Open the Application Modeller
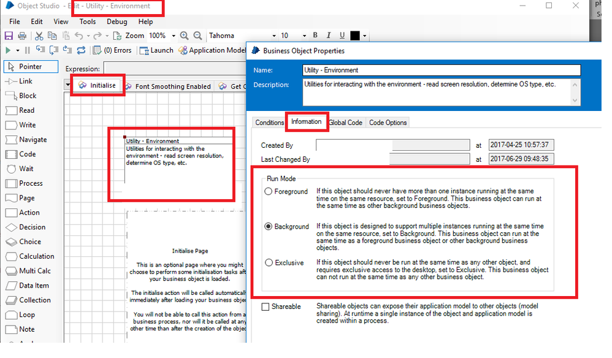 (x=212, y=50)
